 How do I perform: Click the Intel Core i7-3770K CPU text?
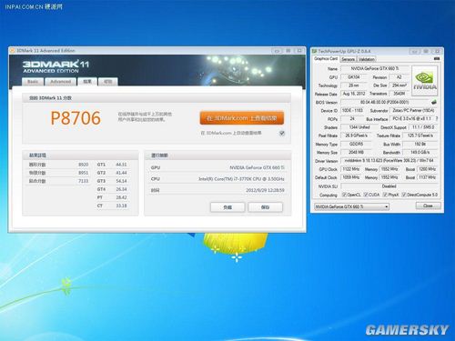coord(241,179)
